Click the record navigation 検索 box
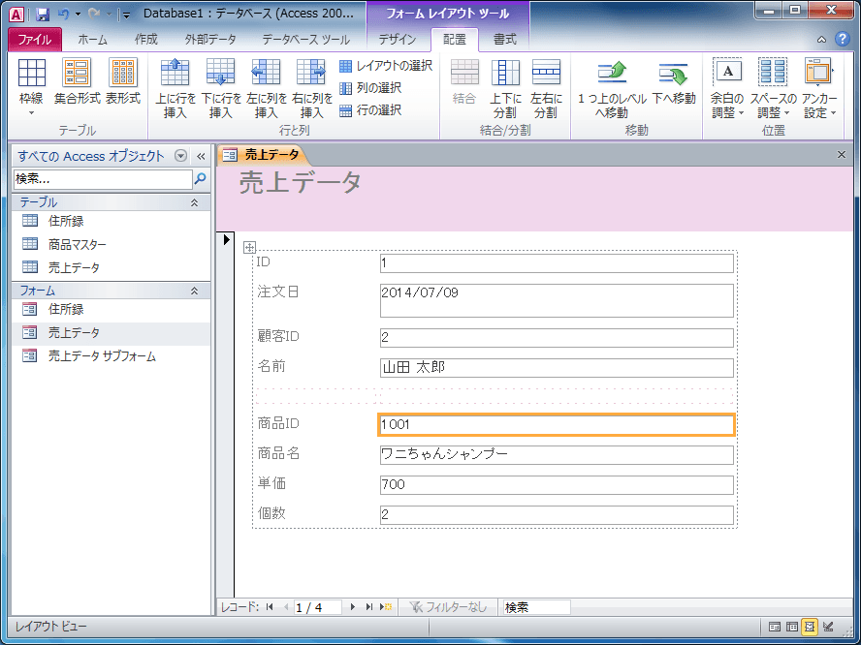Screen dimensions: 861x645 pos(536,607)
